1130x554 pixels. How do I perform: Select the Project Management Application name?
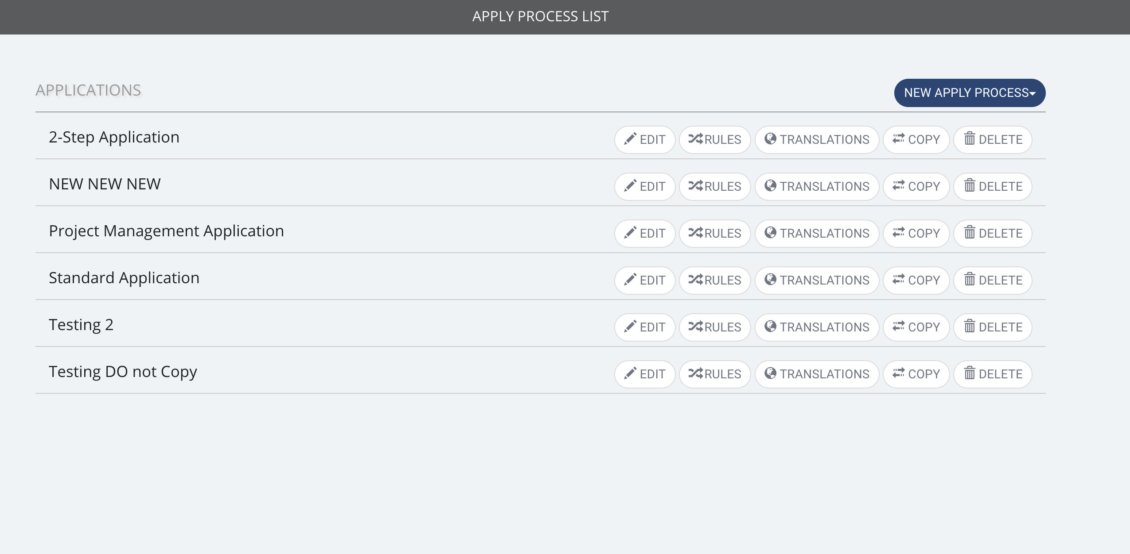pos(166,231)
